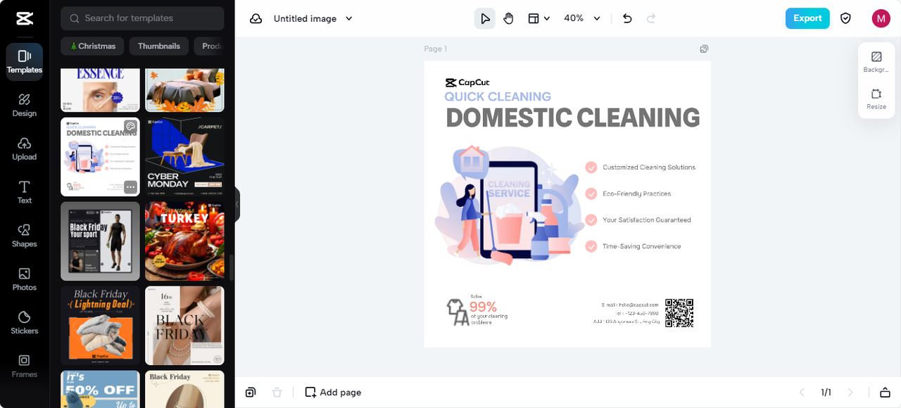The width and height of the screenshot is (901, 408).
Task: Select the checkmark beside Eco-Friendly Practices
Action: point(591,193)
